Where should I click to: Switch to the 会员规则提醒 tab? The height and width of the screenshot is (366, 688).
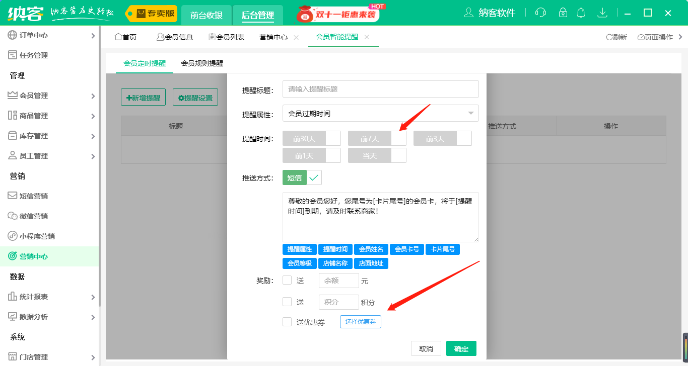click(203, 63)
